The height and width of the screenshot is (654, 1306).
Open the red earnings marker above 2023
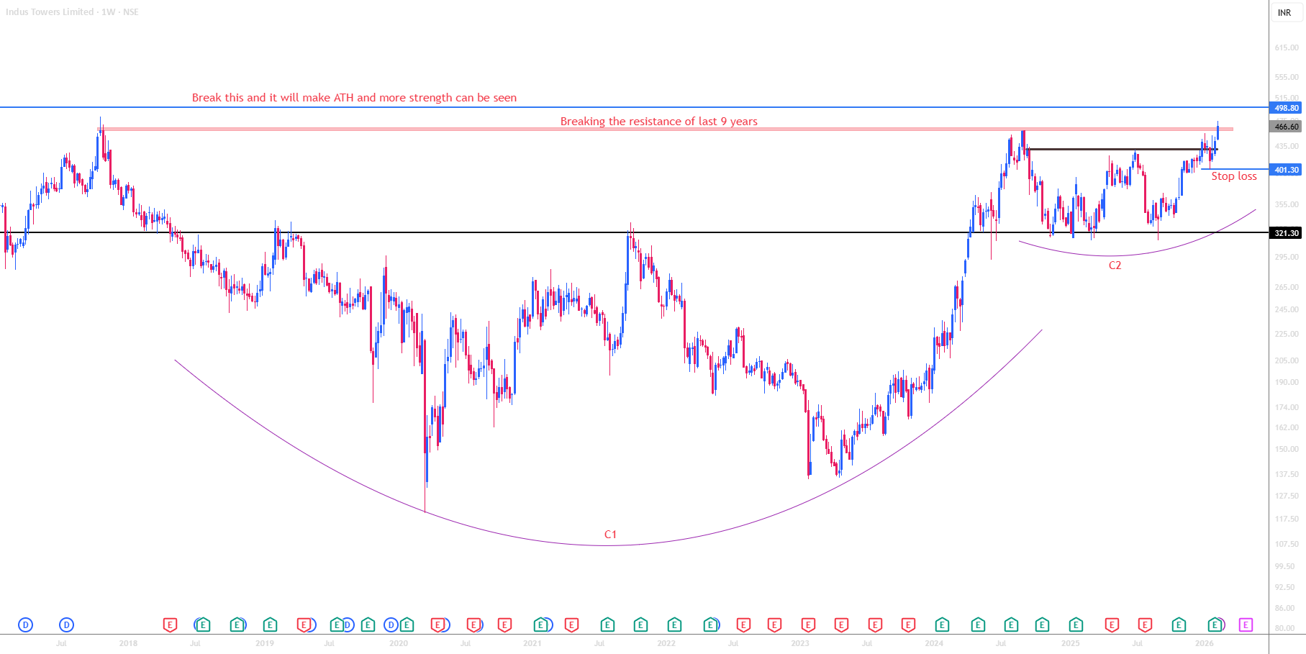click(x=808, y=625)
